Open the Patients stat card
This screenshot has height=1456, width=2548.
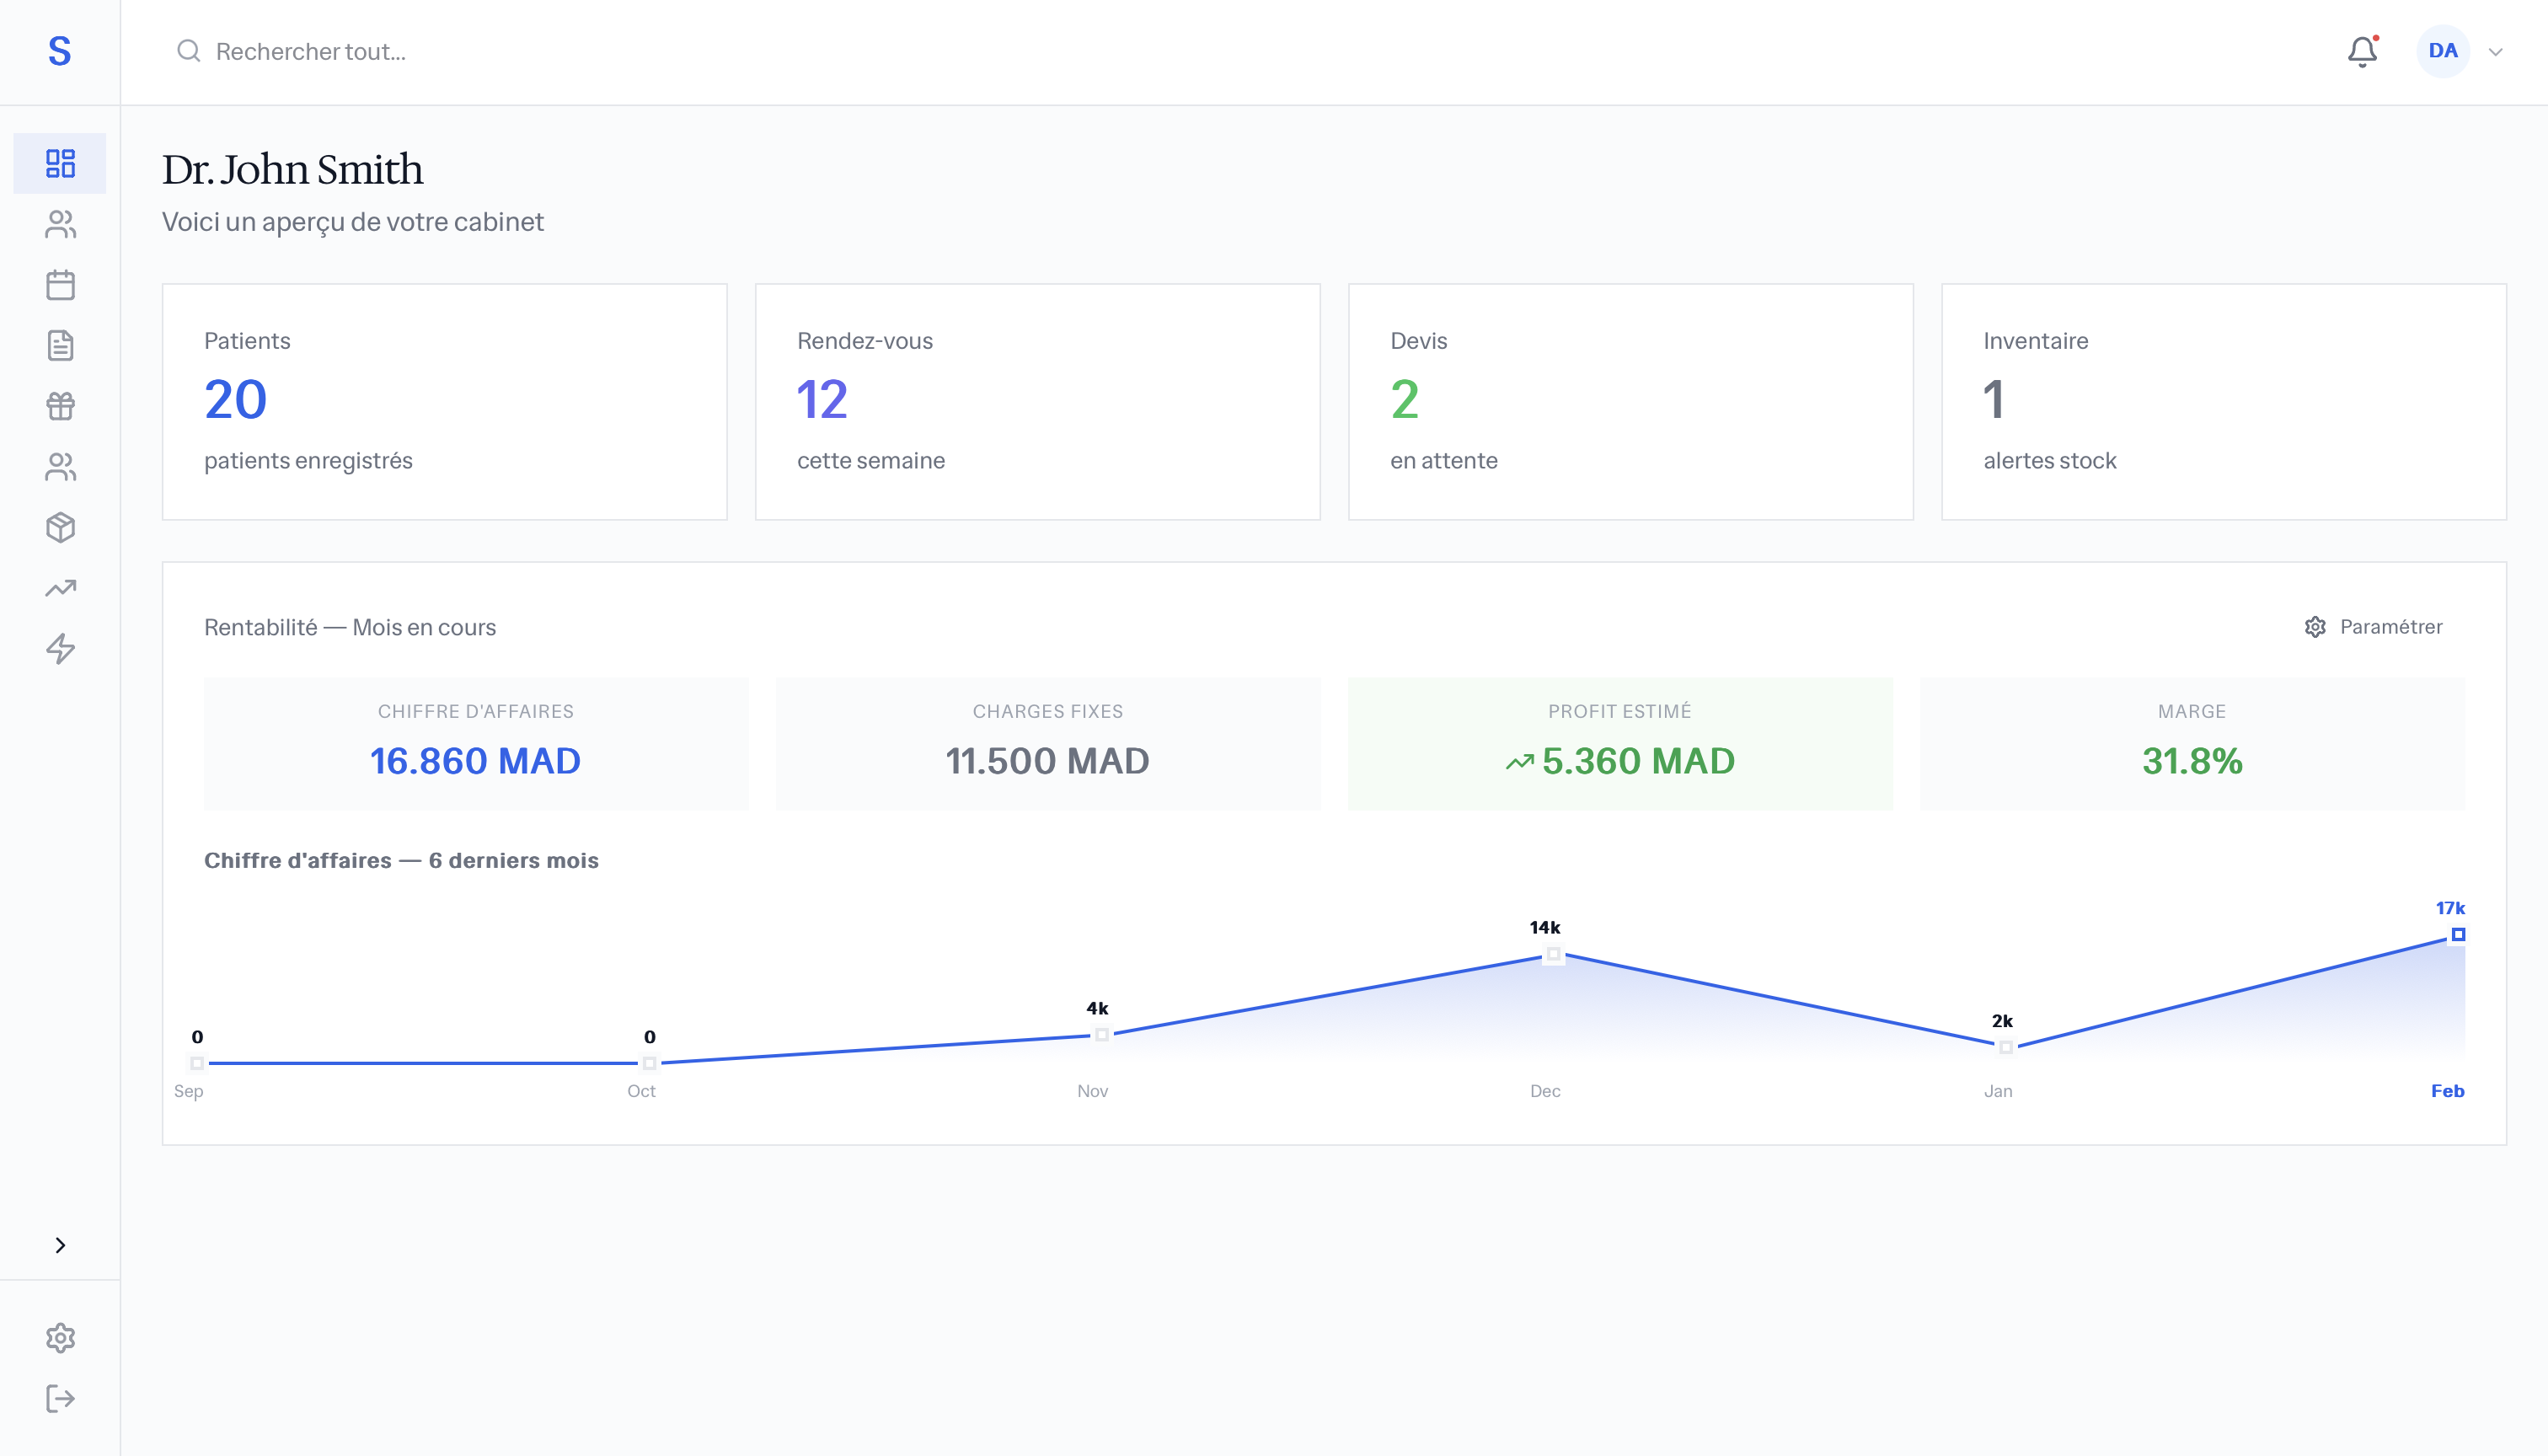(x=444, y=402)
